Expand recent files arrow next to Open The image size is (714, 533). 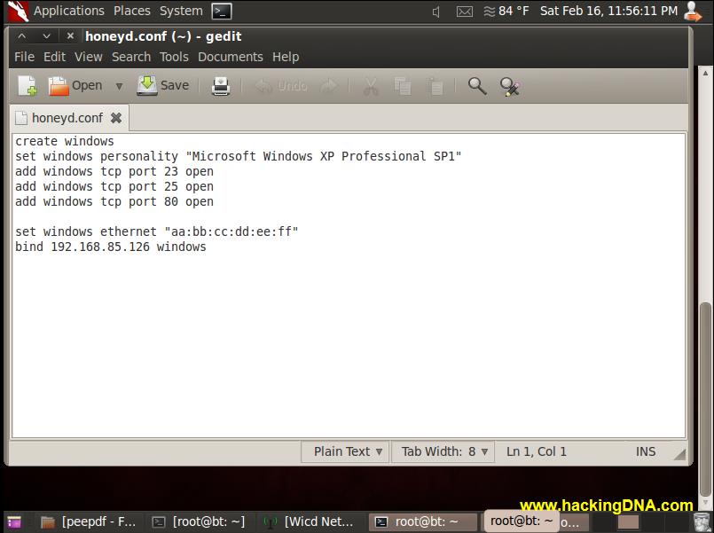[119, 86]
